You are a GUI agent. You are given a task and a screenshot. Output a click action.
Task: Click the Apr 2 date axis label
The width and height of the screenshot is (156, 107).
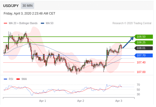(x=81, y=101)
